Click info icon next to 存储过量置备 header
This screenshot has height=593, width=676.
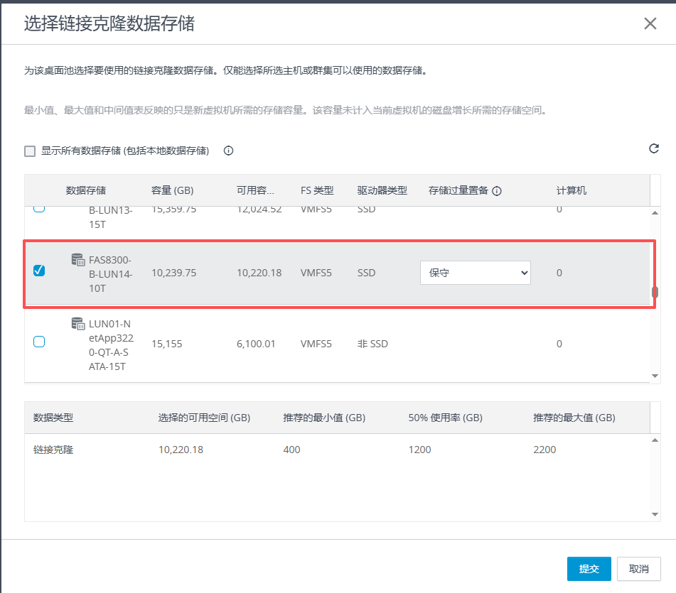(x=497, y=191)
